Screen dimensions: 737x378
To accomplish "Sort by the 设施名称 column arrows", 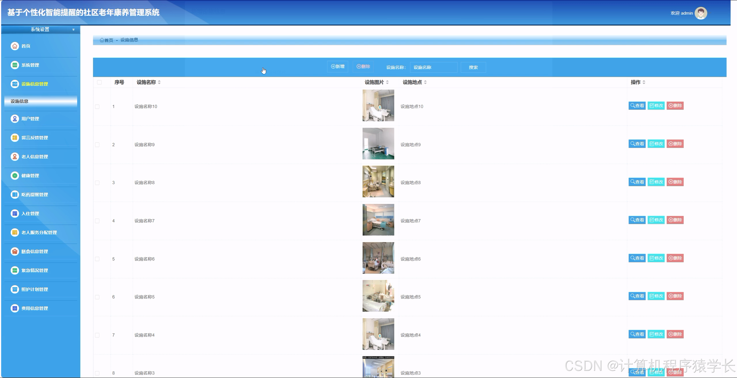I will coord(159,82).
